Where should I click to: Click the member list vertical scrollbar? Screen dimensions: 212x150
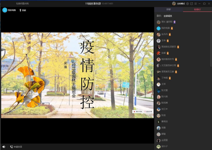point(211,43)
